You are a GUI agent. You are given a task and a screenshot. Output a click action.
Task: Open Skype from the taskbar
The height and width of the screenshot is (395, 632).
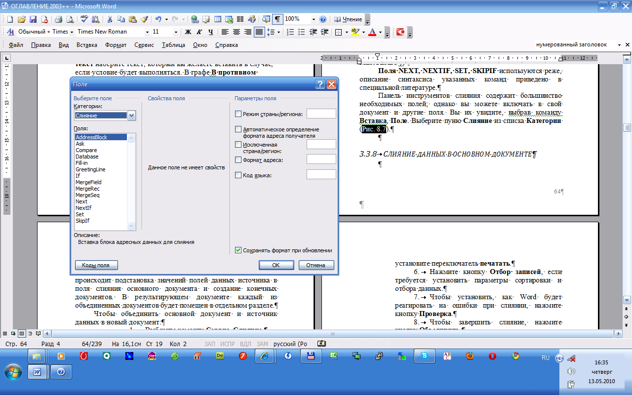click(424, 355)
